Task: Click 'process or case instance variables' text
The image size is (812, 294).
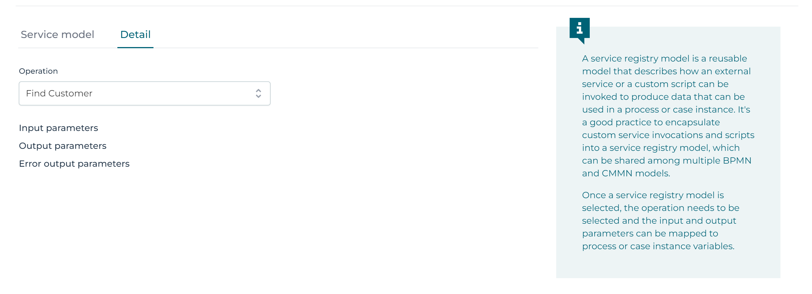Action: [658, 246]
